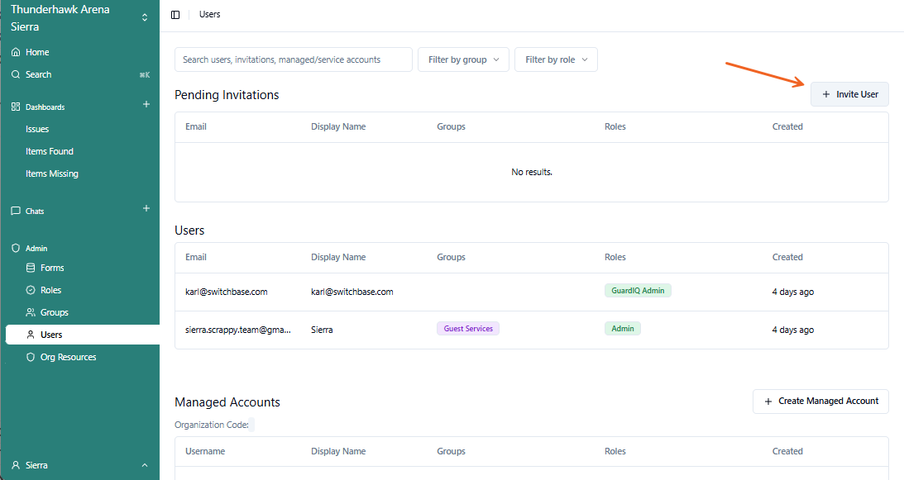904x480 pixels.
Task: Click the Groups people icon
Action: click(31, 312)
